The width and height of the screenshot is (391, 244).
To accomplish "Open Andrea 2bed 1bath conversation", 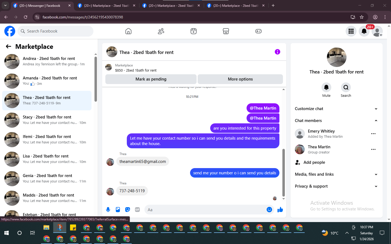I will [x=47, y=62].
